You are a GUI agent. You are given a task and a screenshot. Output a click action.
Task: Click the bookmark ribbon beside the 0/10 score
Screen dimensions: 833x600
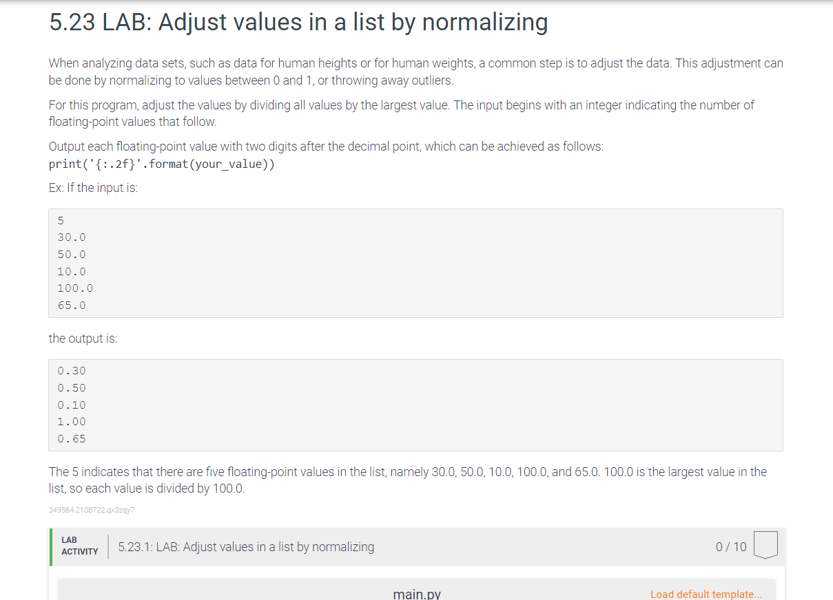765,546
